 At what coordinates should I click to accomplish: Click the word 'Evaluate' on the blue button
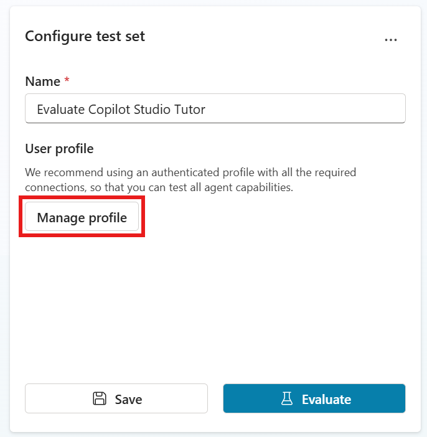(326, 399)
